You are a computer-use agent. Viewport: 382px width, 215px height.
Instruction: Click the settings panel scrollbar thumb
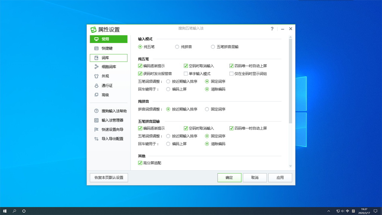(290, 81)
